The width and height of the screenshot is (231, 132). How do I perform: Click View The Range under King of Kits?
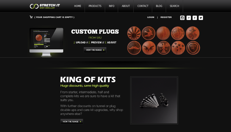[x=72, y=122]
